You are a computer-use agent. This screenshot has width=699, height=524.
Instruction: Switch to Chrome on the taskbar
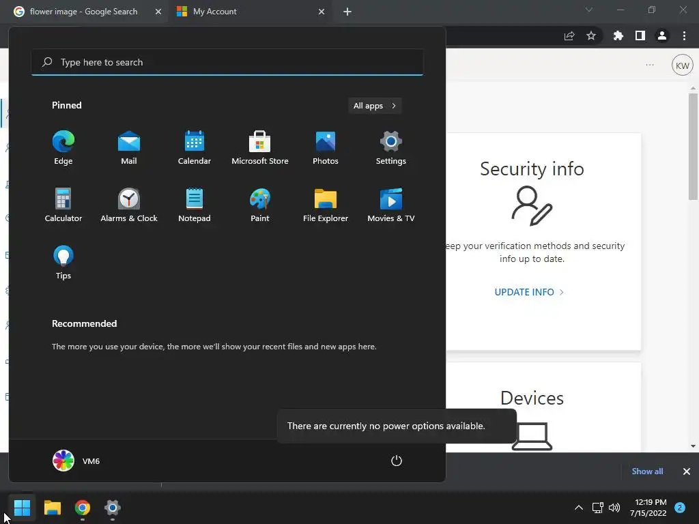point(83,508)
